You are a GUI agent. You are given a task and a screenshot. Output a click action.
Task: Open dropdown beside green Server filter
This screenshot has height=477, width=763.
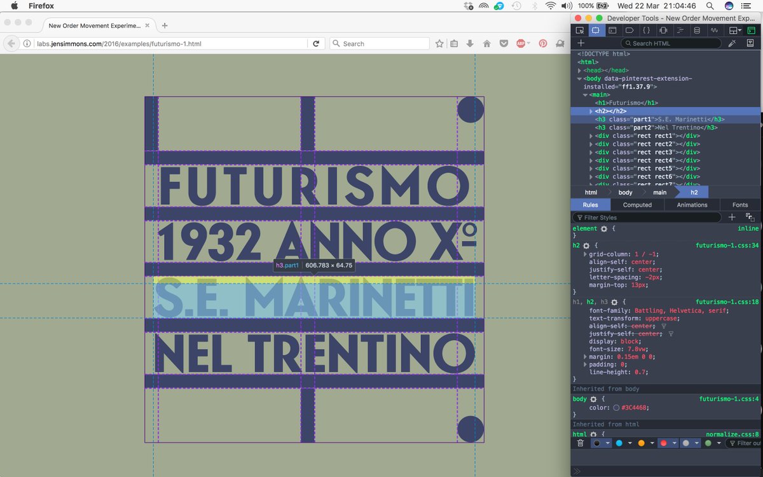pyautogui.click(x=719, y=443)
